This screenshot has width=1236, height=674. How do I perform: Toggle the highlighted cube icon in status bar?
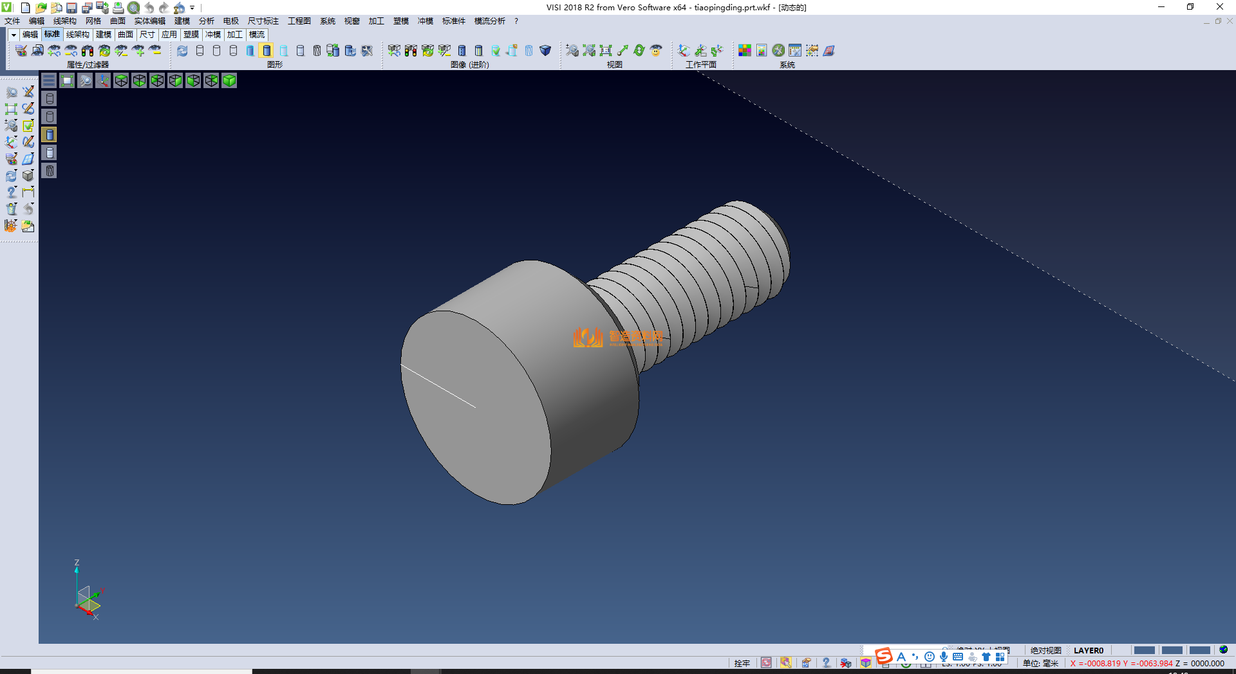[x=866, y=663]
